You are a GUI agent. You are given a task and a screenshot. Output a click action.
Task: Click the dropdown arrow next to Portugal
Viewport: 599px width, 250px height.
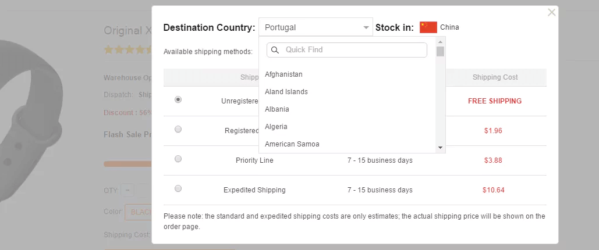366,27
